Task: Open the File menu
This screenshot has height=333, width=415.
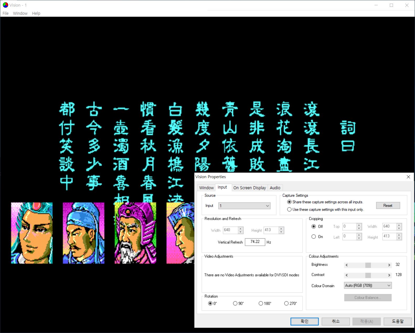Action: (6, 13)
